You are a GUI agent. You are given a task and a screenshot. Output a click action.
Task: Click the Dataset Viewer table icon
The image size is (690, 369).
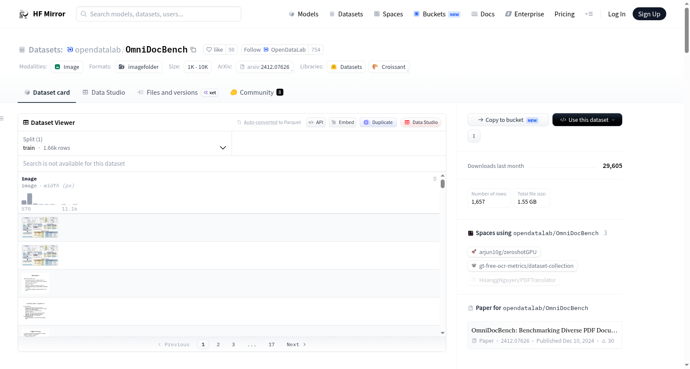pyautogui.click(x=26, y=123)
